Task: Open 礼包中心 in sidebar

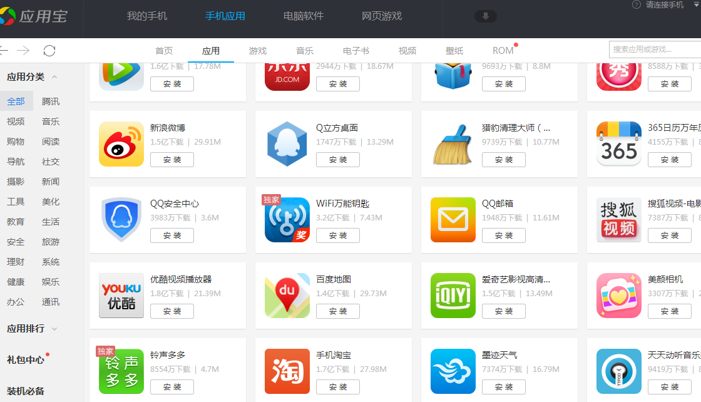Action: click(26, 359)
